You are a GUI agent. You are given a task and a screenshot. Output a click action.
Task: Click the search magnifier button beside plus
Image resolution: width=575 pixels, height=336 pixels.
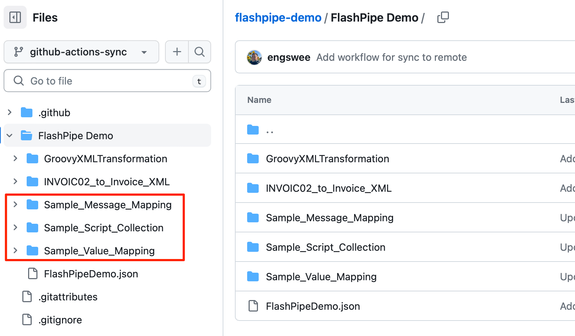[200, 52]
